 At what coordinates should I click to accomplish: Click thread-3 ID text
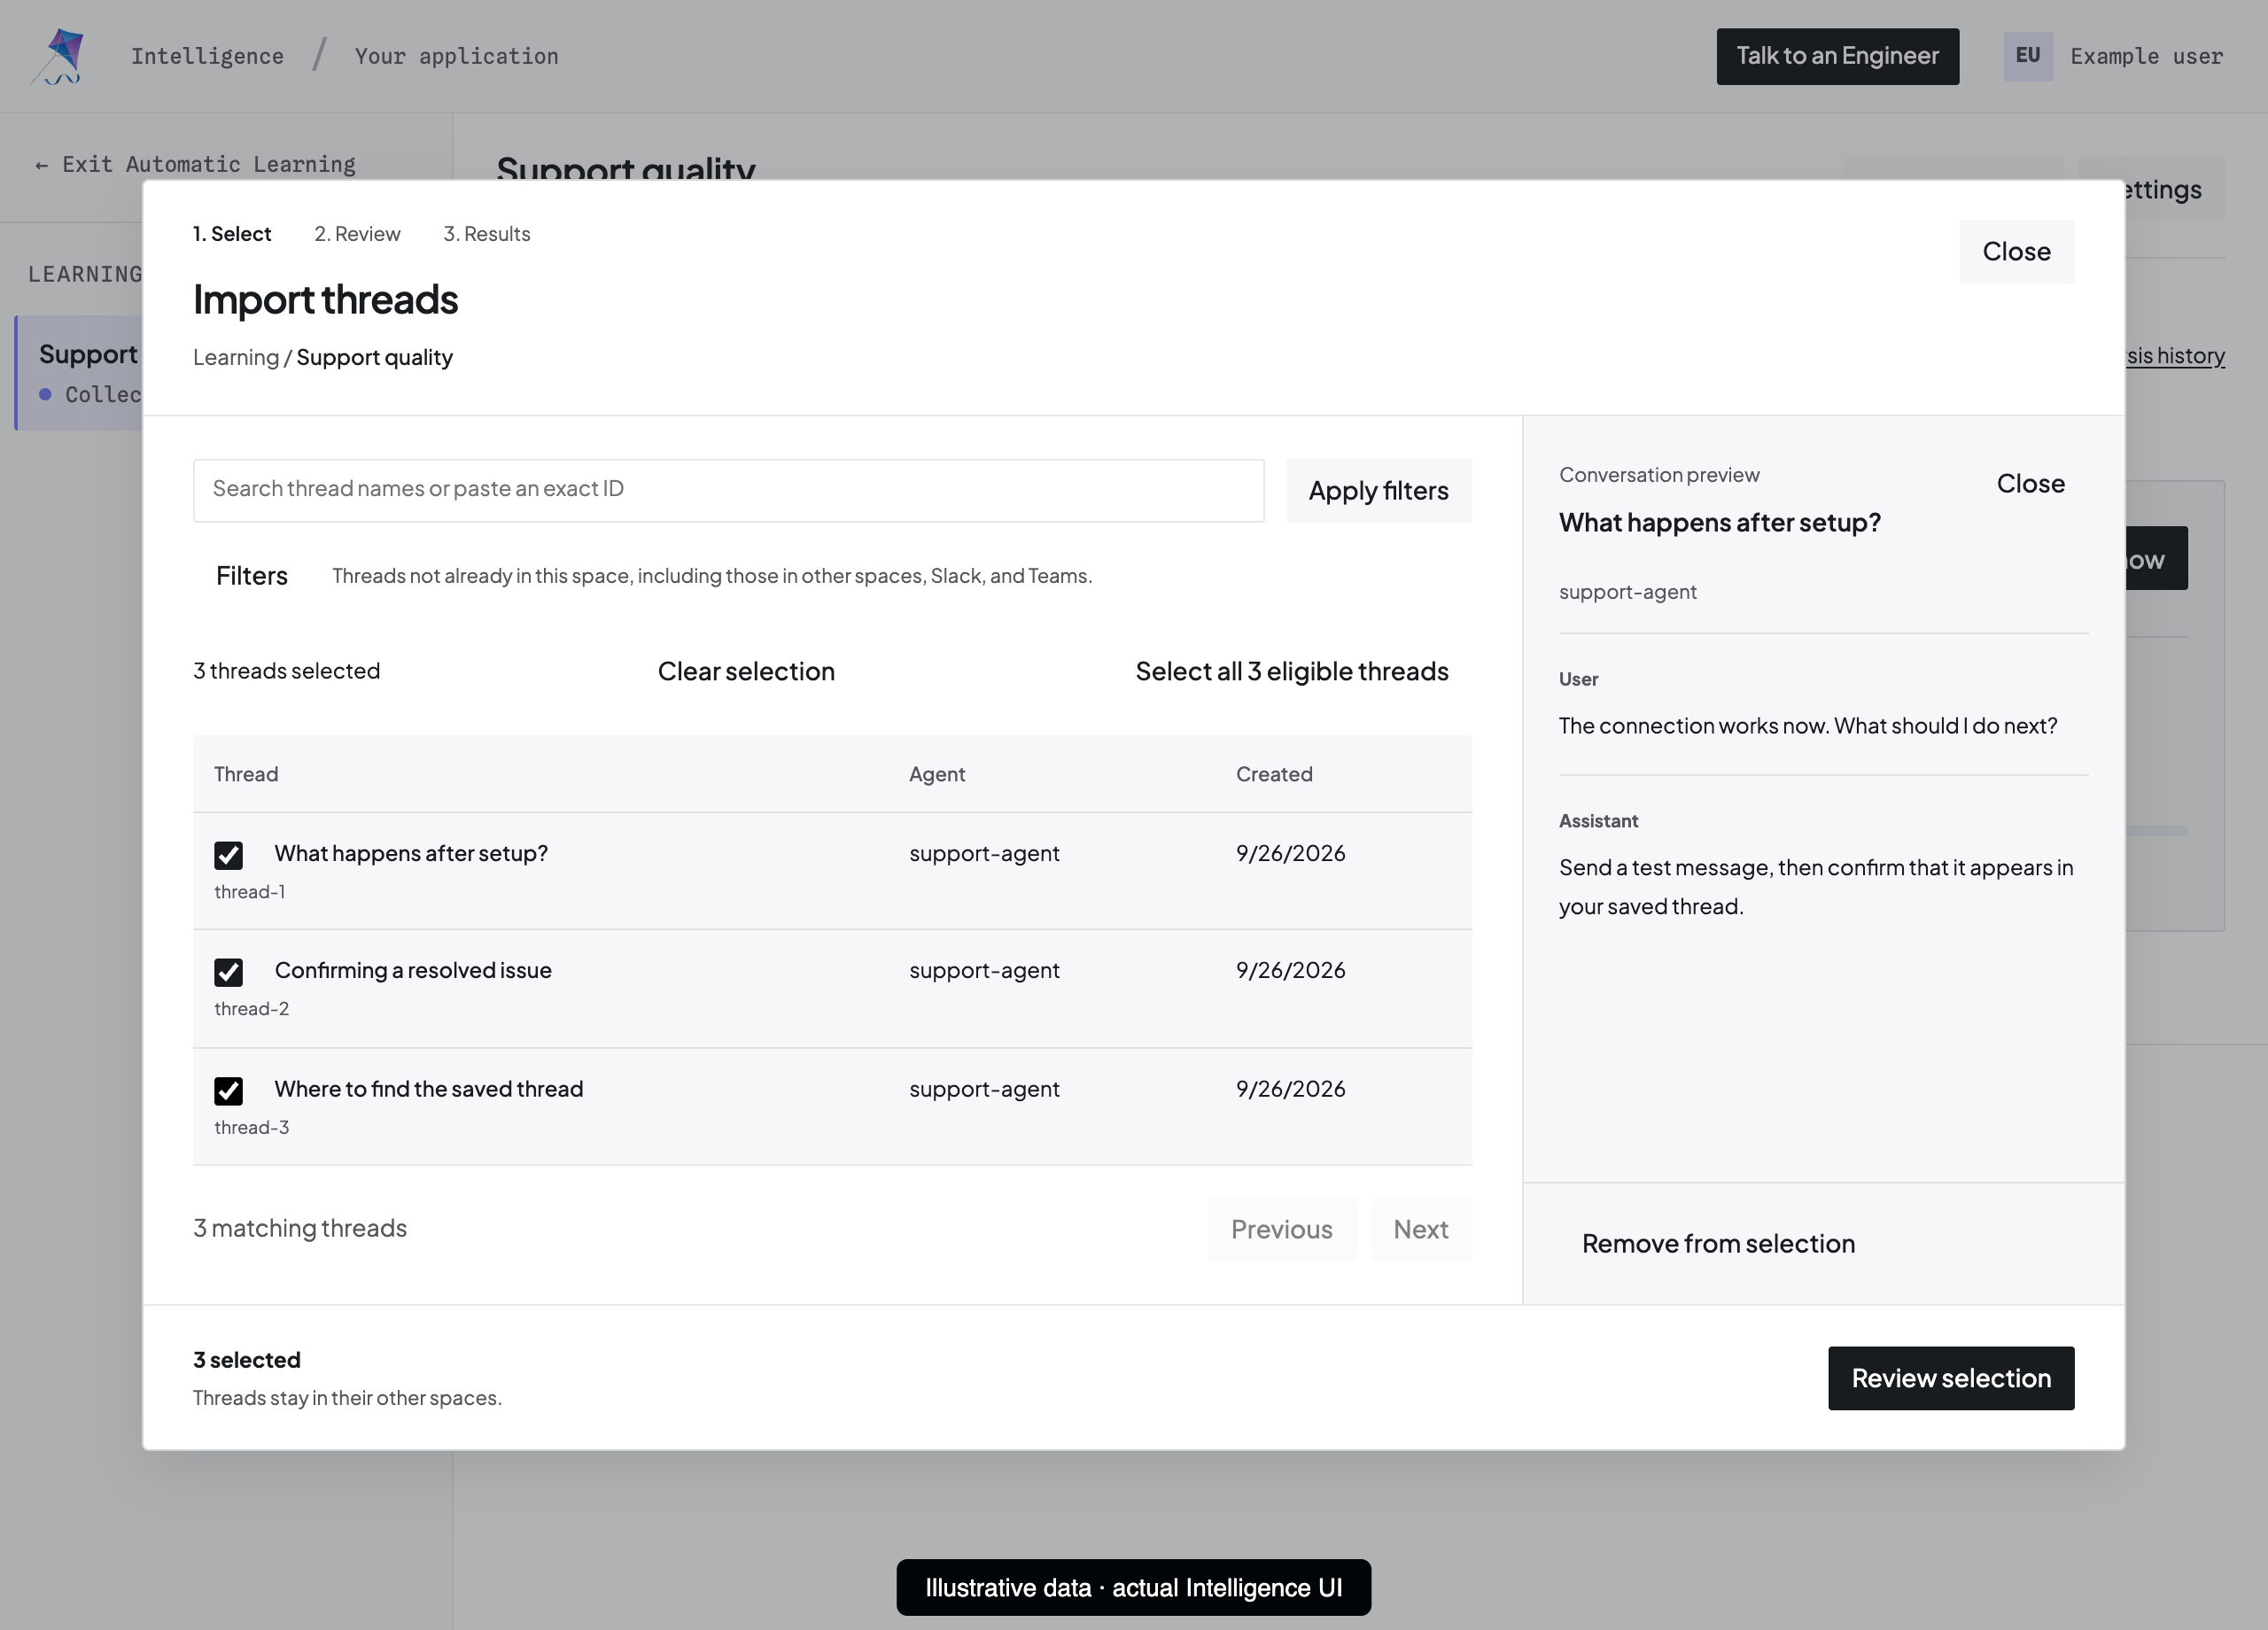pos(252,1128)
